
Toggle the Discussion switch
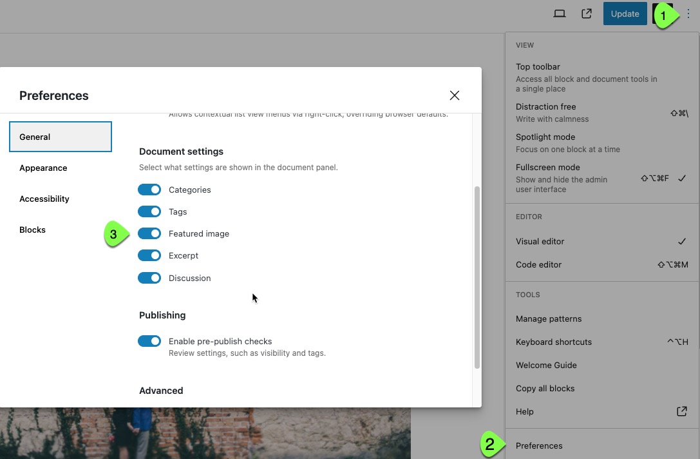[149, 278]
